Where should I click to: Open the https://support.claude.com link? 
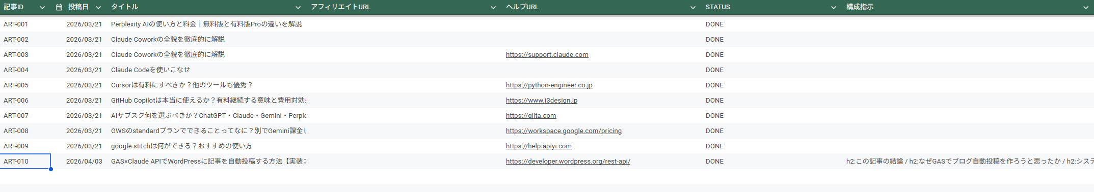(547, 55)
